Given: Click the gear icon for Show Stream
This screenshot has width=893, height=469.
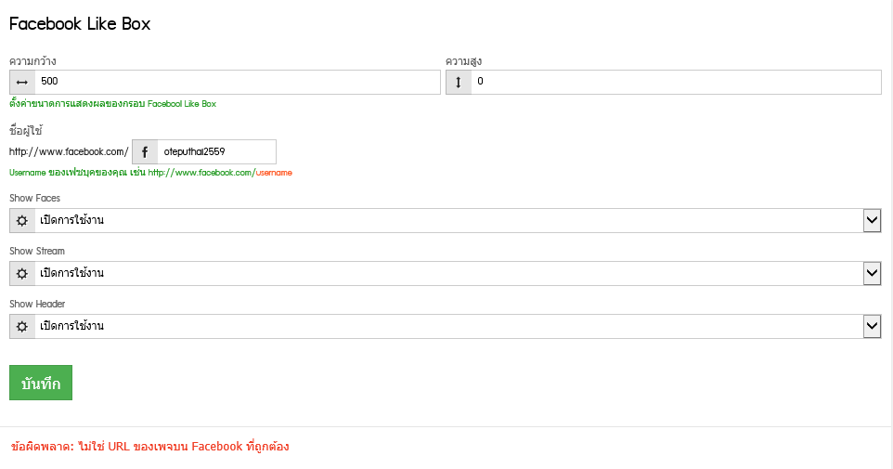Looking at the screenshot, I should [x=22, y=274].
